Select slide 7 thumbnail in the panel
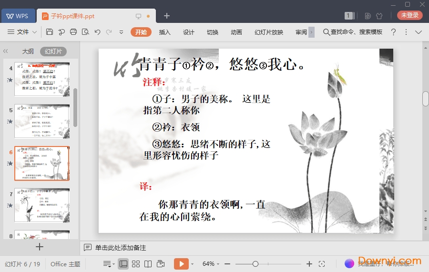Viewport: 429px width, 272px height. click(42, 205)
